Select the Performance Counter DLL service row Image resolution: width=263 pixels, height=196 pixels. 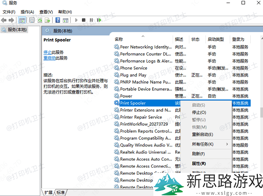click(182, 54)
